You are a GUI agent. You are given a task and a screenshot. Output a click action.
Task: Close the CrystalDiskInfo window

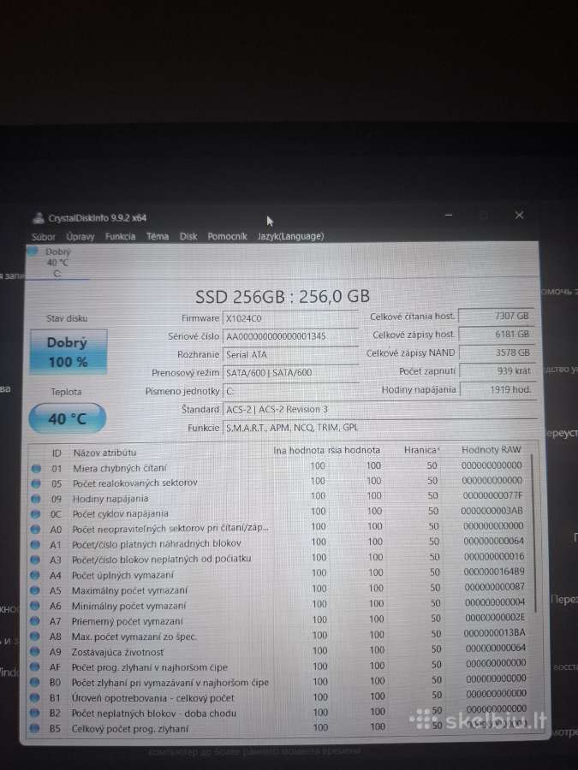click(x=519, y=215)
